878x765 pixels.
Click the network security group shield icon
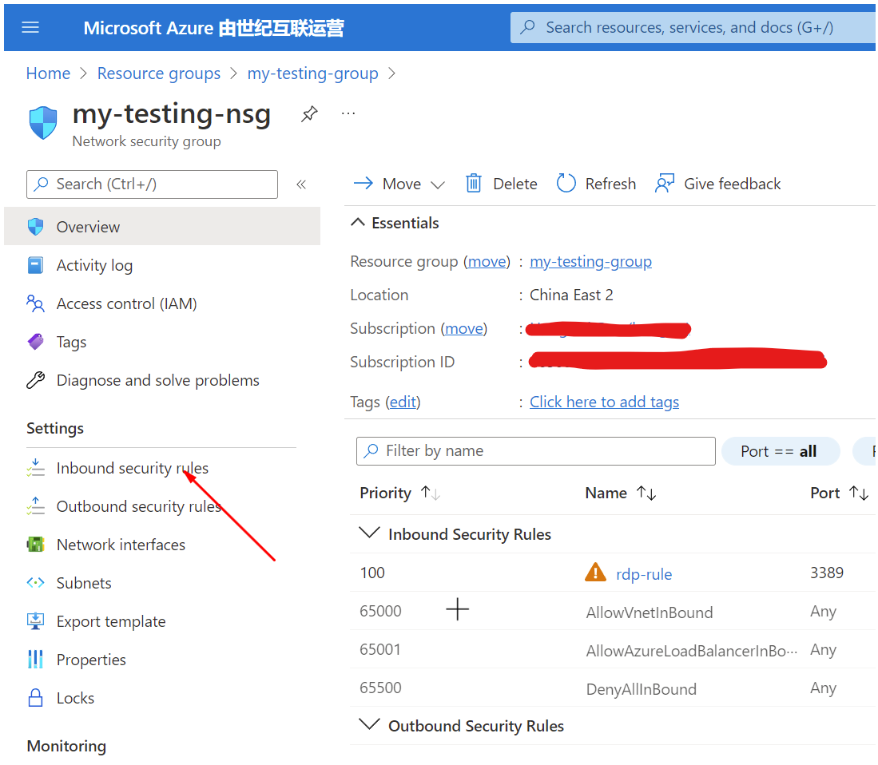(x=43, y=122)
